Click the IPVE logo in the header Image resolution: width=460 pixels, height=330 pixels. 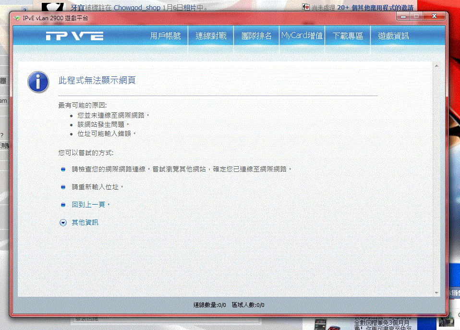pyautogui.click(x=74, y=36)
